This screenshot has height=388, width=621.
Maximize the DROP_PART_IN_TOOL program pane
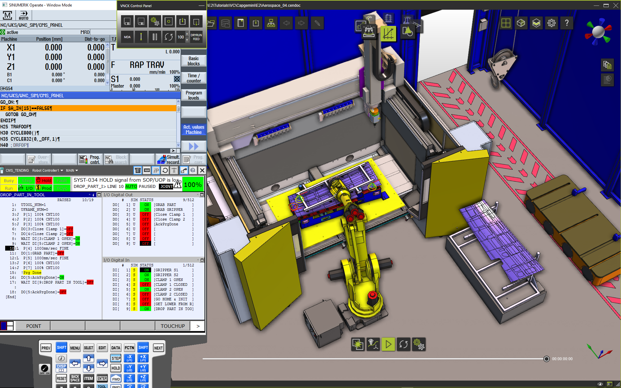pos(99,195)
